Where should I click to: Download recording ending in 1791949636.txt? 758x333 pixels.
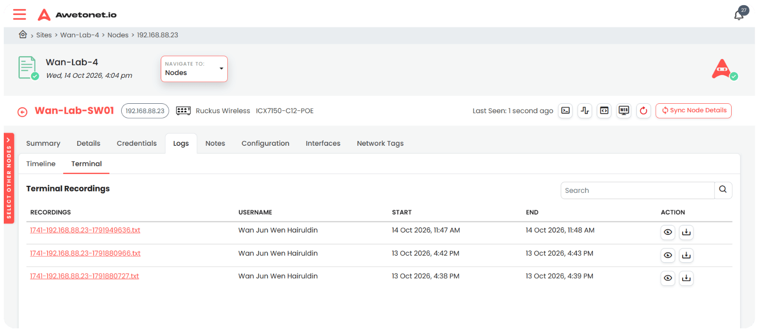click(x=686, y=232)
